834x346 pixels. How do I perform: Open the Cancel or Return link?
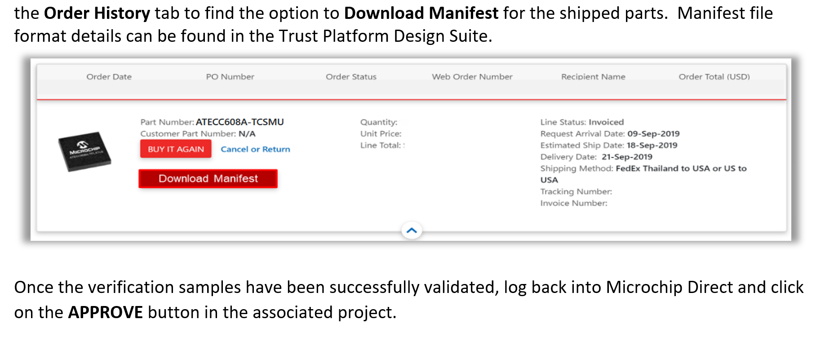[255, 149]
